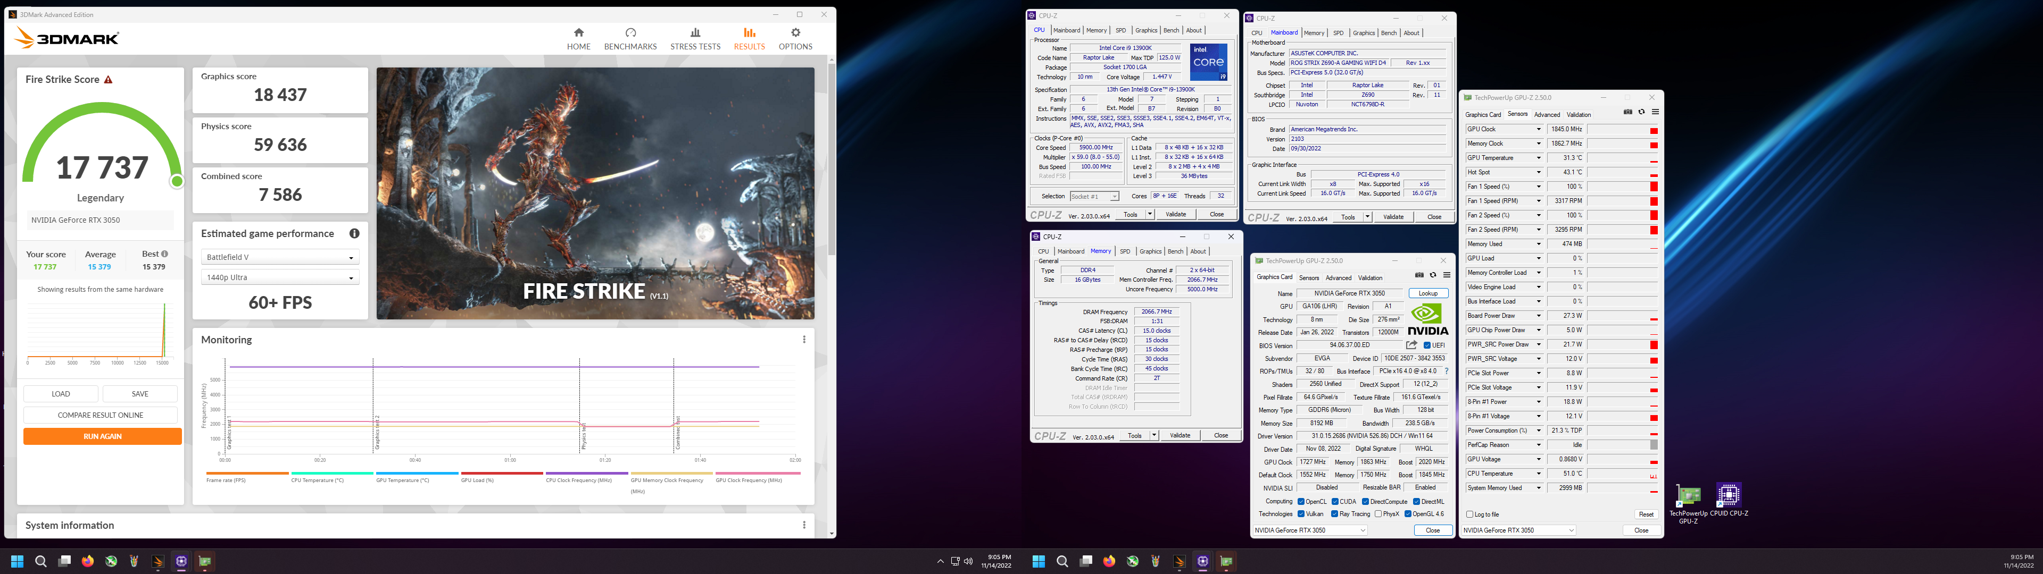2043x574 pixels.
Task: Open GPU selector dropdown in GPU-Z Graphics Card window
Action: coord(1310,530)
